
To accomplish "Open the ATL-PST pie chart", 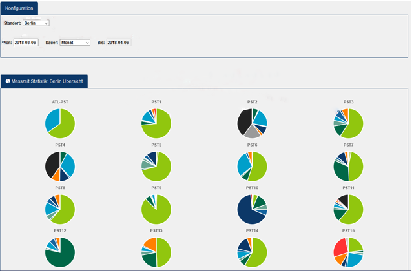I will click(x=60, y=123).
